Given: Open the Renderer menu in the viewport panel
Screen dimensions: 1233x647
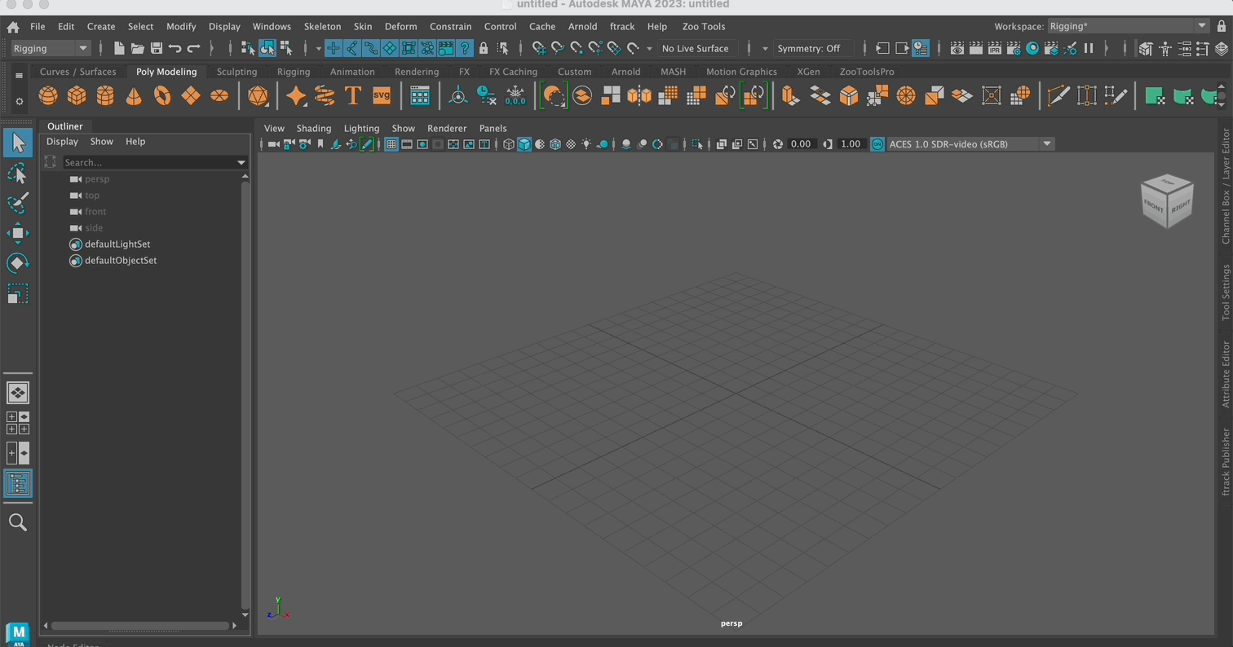Looking at the screenshot, I should click(x=447, y=128).
